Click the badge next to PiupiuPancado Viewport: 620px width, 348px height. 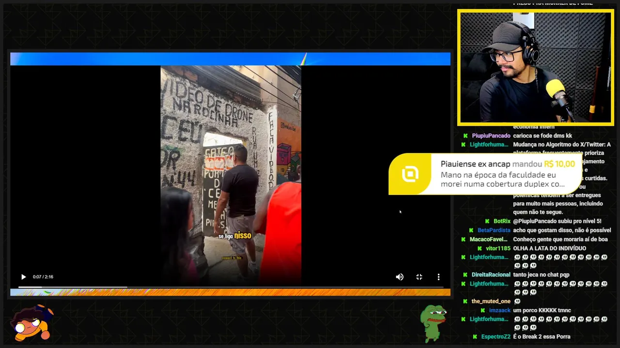[465, 136]
